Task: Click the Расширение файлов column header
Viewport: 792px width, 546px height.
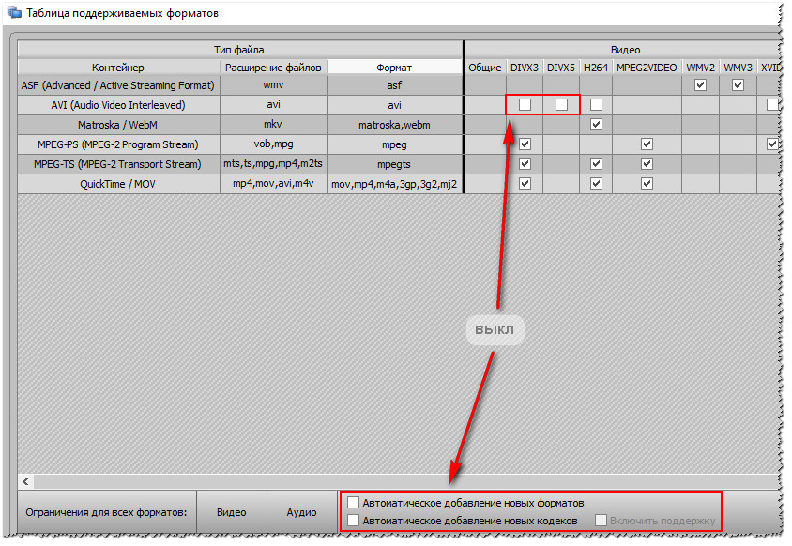Action: pyautogui.click(x=273, y=68)
